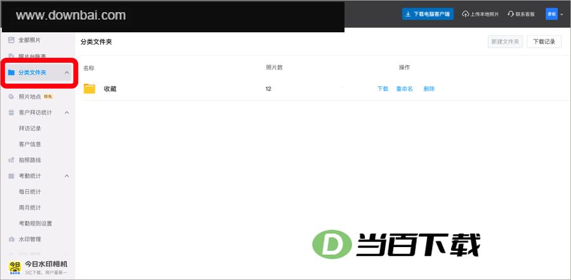571x280 pixels.
Task: Click the blue user avatar
Action: 551,14
